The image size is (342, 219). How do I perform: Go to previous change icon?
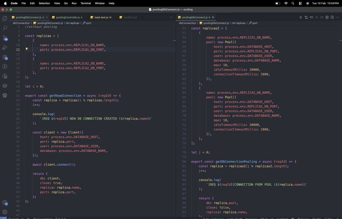click(x=312, y=17)
